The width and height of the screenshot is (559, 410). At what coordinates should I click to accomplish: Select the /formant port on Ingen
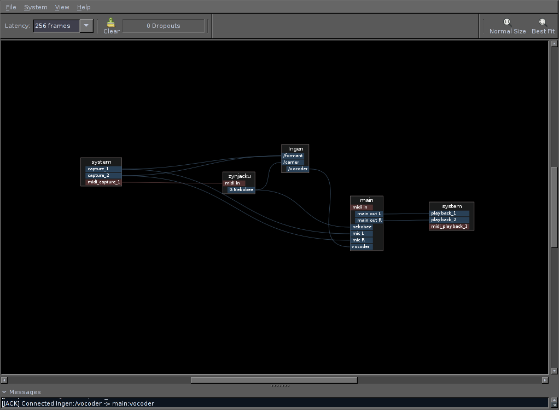point(293,156)
